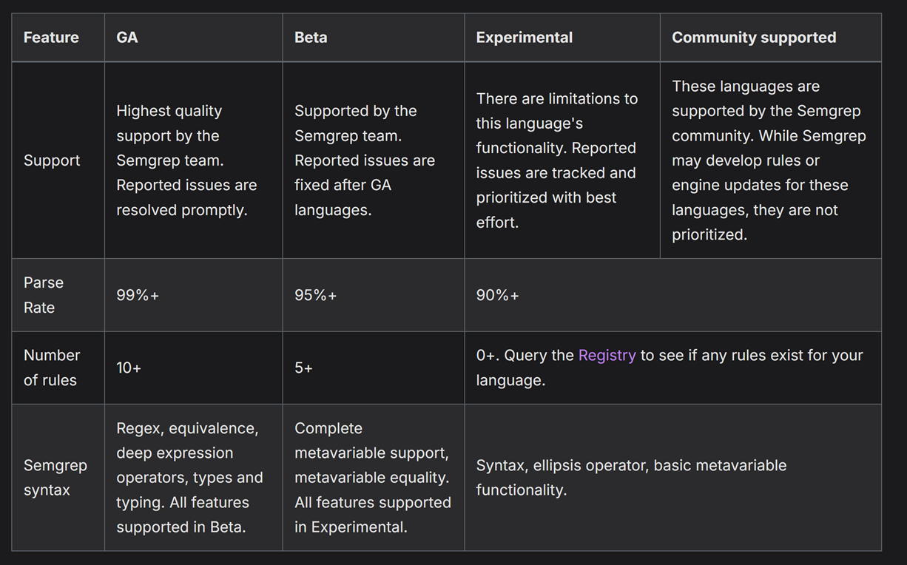Screen dimensions: 907x565
Task: Click the Community supported column header
Action: click(753, 38)
